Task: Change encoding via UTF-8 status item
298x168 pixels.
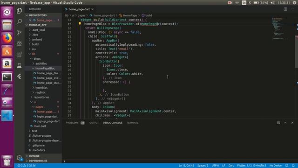Action: 215,166
